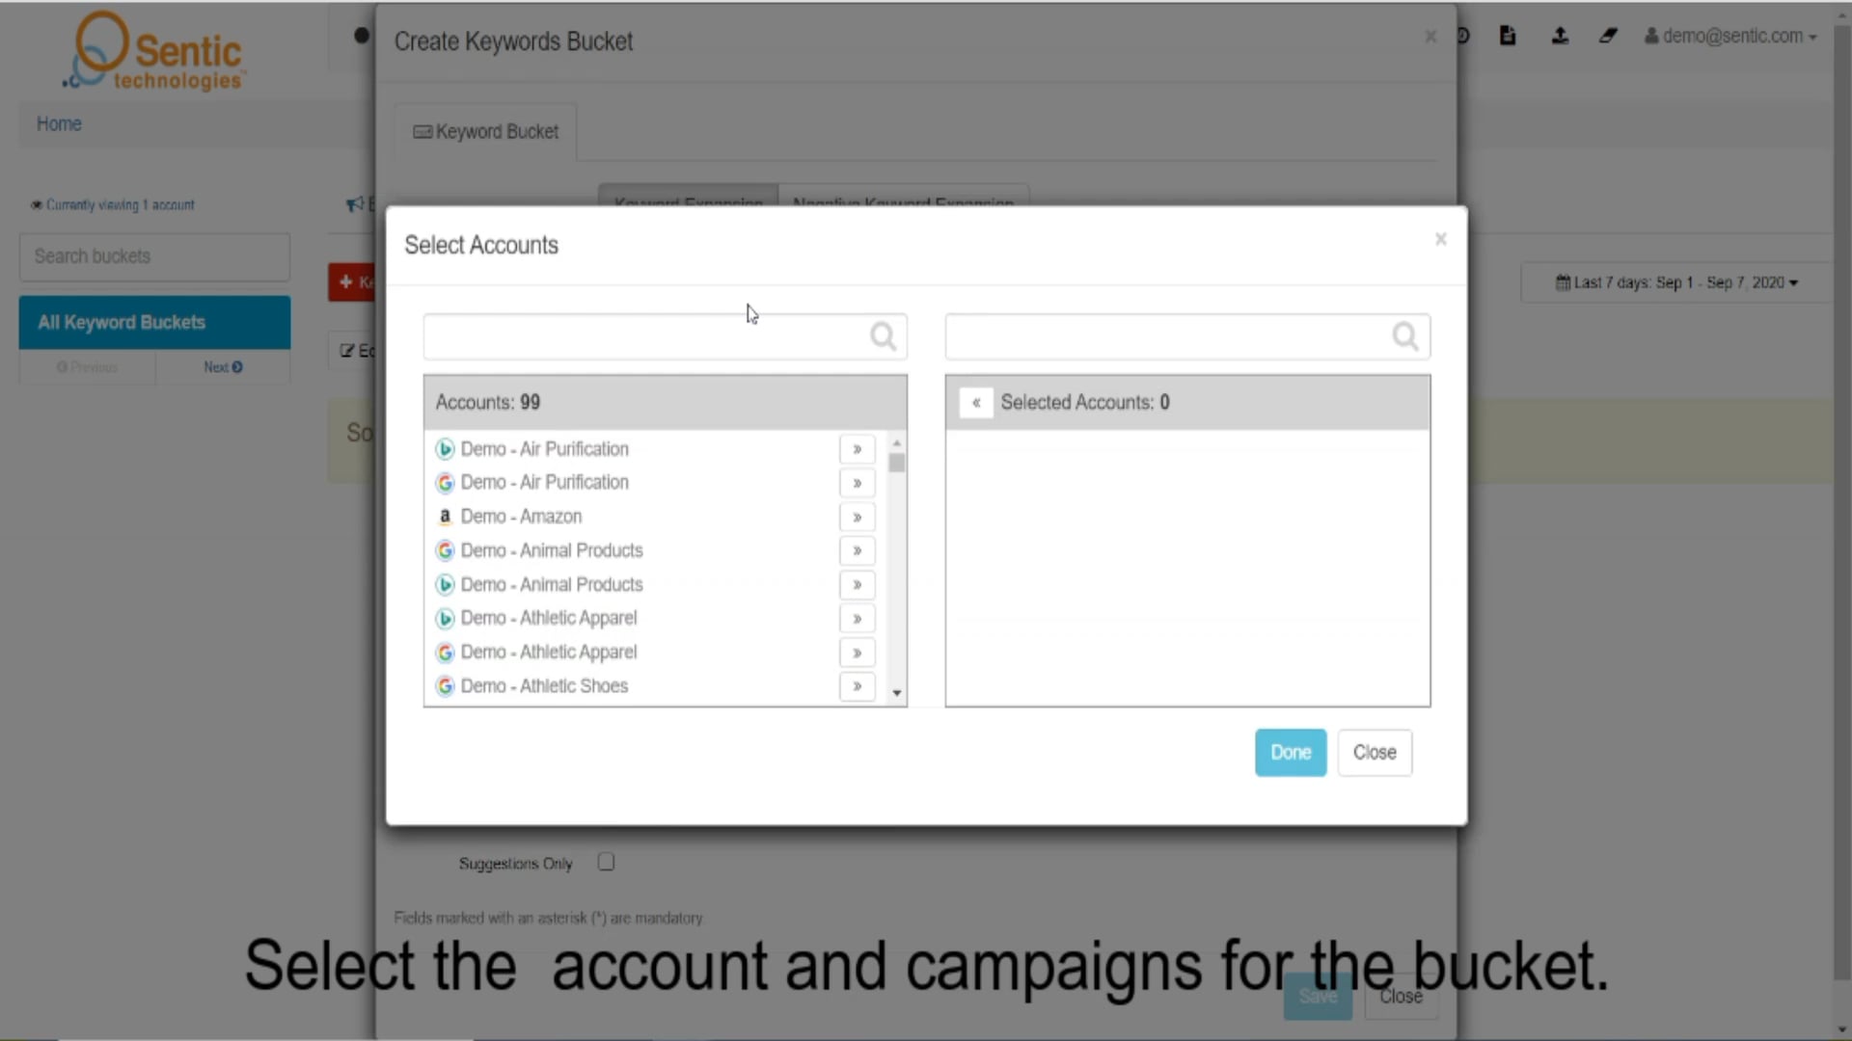
Task: Switch to the Keyword Bucket tab
Action: click(x=485, y=132)
